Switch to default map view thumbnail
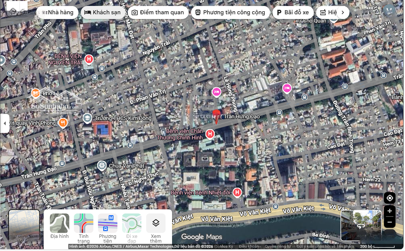The image size is (405, 251). (x=24, y=225)
